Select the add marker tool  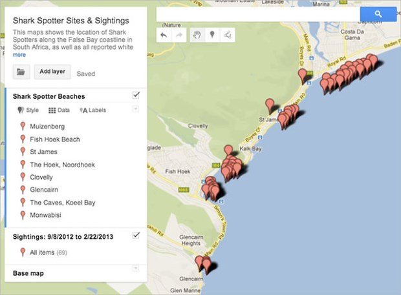212,35
